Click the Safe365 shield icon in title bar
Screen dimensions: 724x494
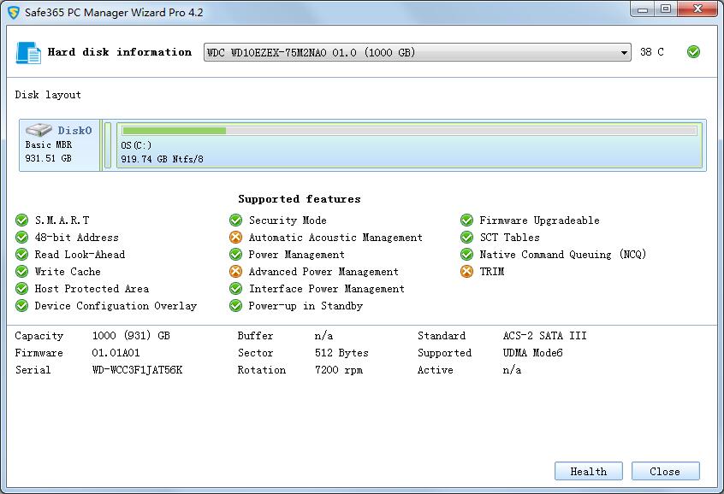pyautogui.click(x=14, y=13)
